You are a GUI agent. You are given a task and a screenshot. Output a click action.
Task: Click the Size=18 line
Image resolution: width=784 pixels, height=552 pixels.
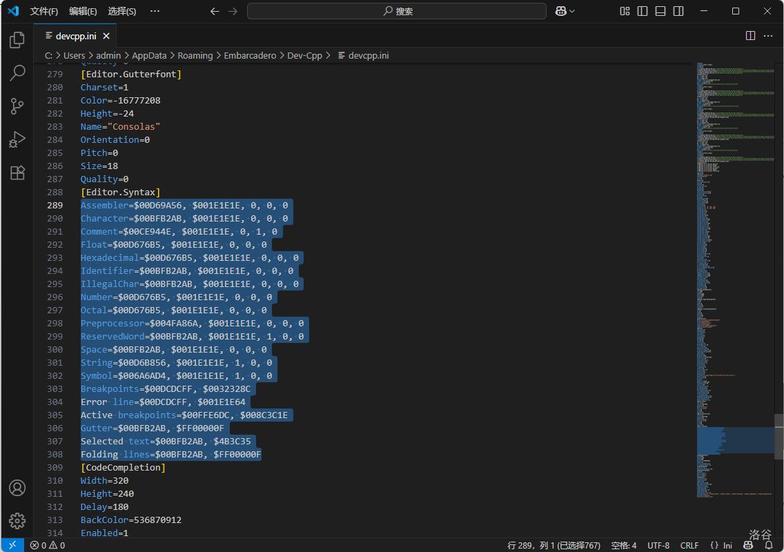click(x=99, y=166)
